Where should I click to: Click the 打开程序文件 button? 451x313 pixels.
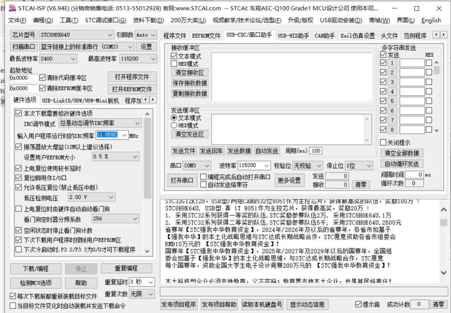[x=132, y=77]
